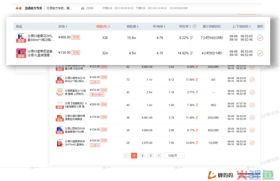Image resolution: width=280 pixels, height=181 pixels.
Task: Click the 规格 tag beside ¥468.00
Action: 76,37
